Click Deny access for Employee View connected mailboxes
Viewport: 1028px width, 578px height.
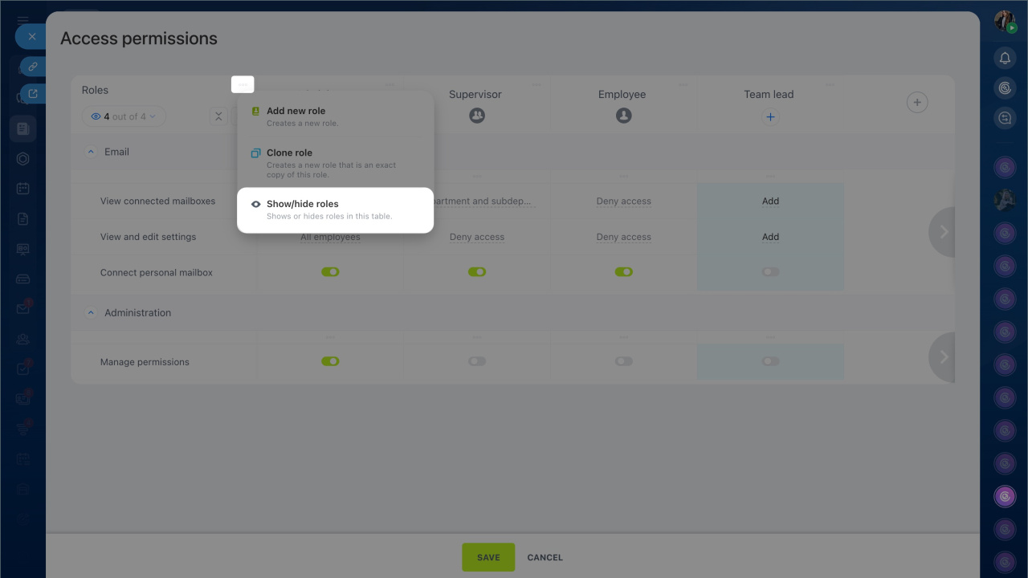[623, 201]
